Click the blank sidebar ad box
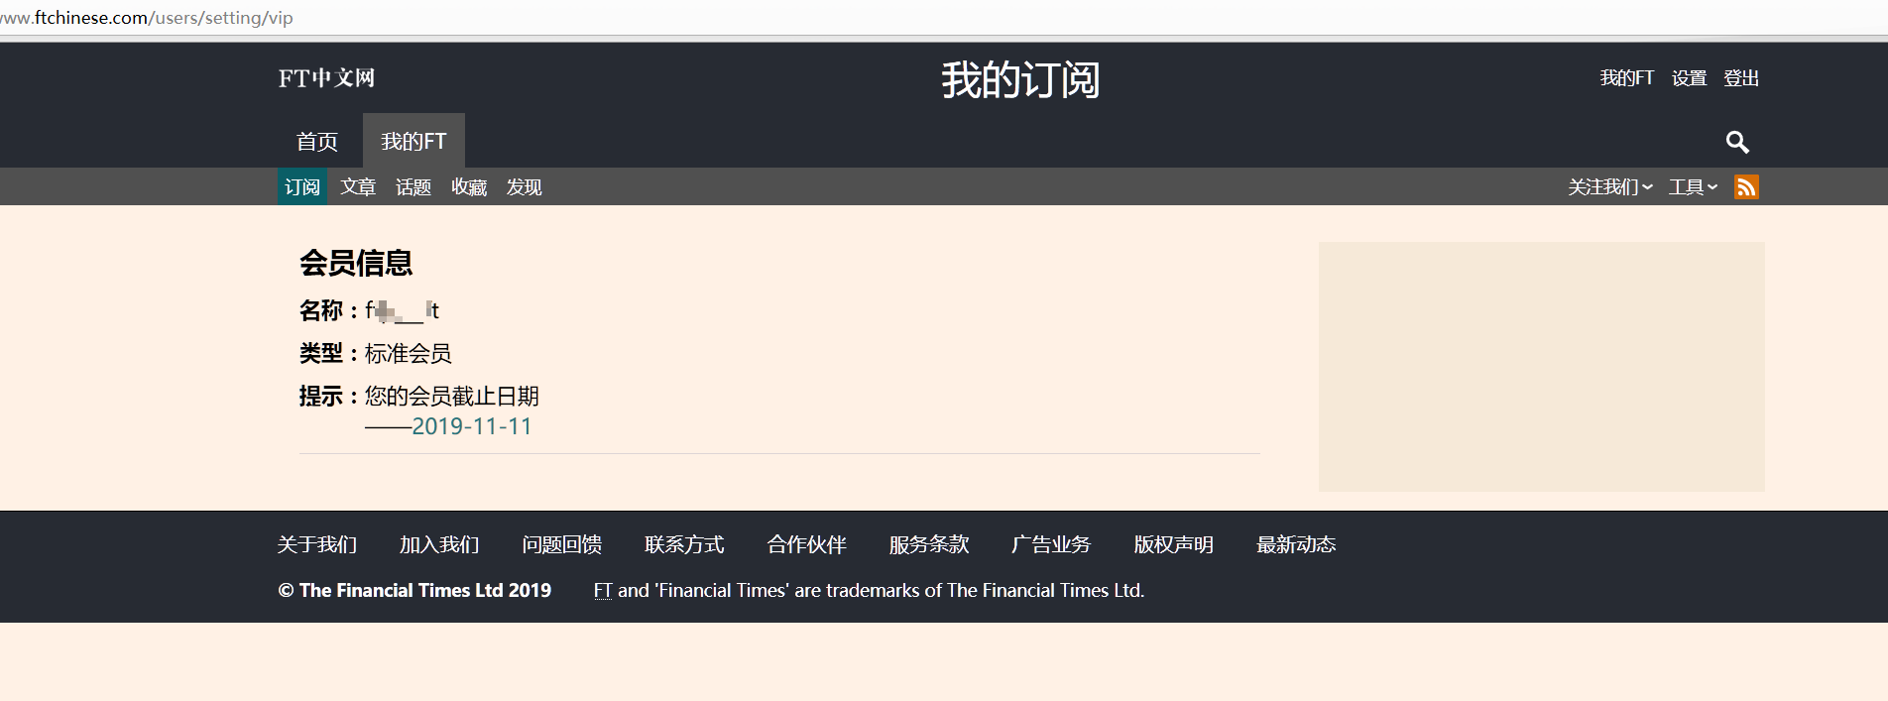The image size is (1888, 701). tap(1541, 367)
